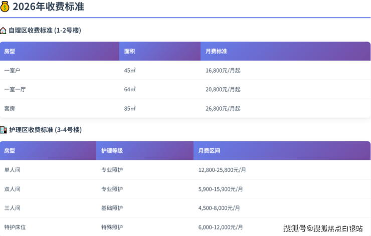
Task: Click the 护理区收费标准 (3-4号楼) section title
Action: click(45, 130)
